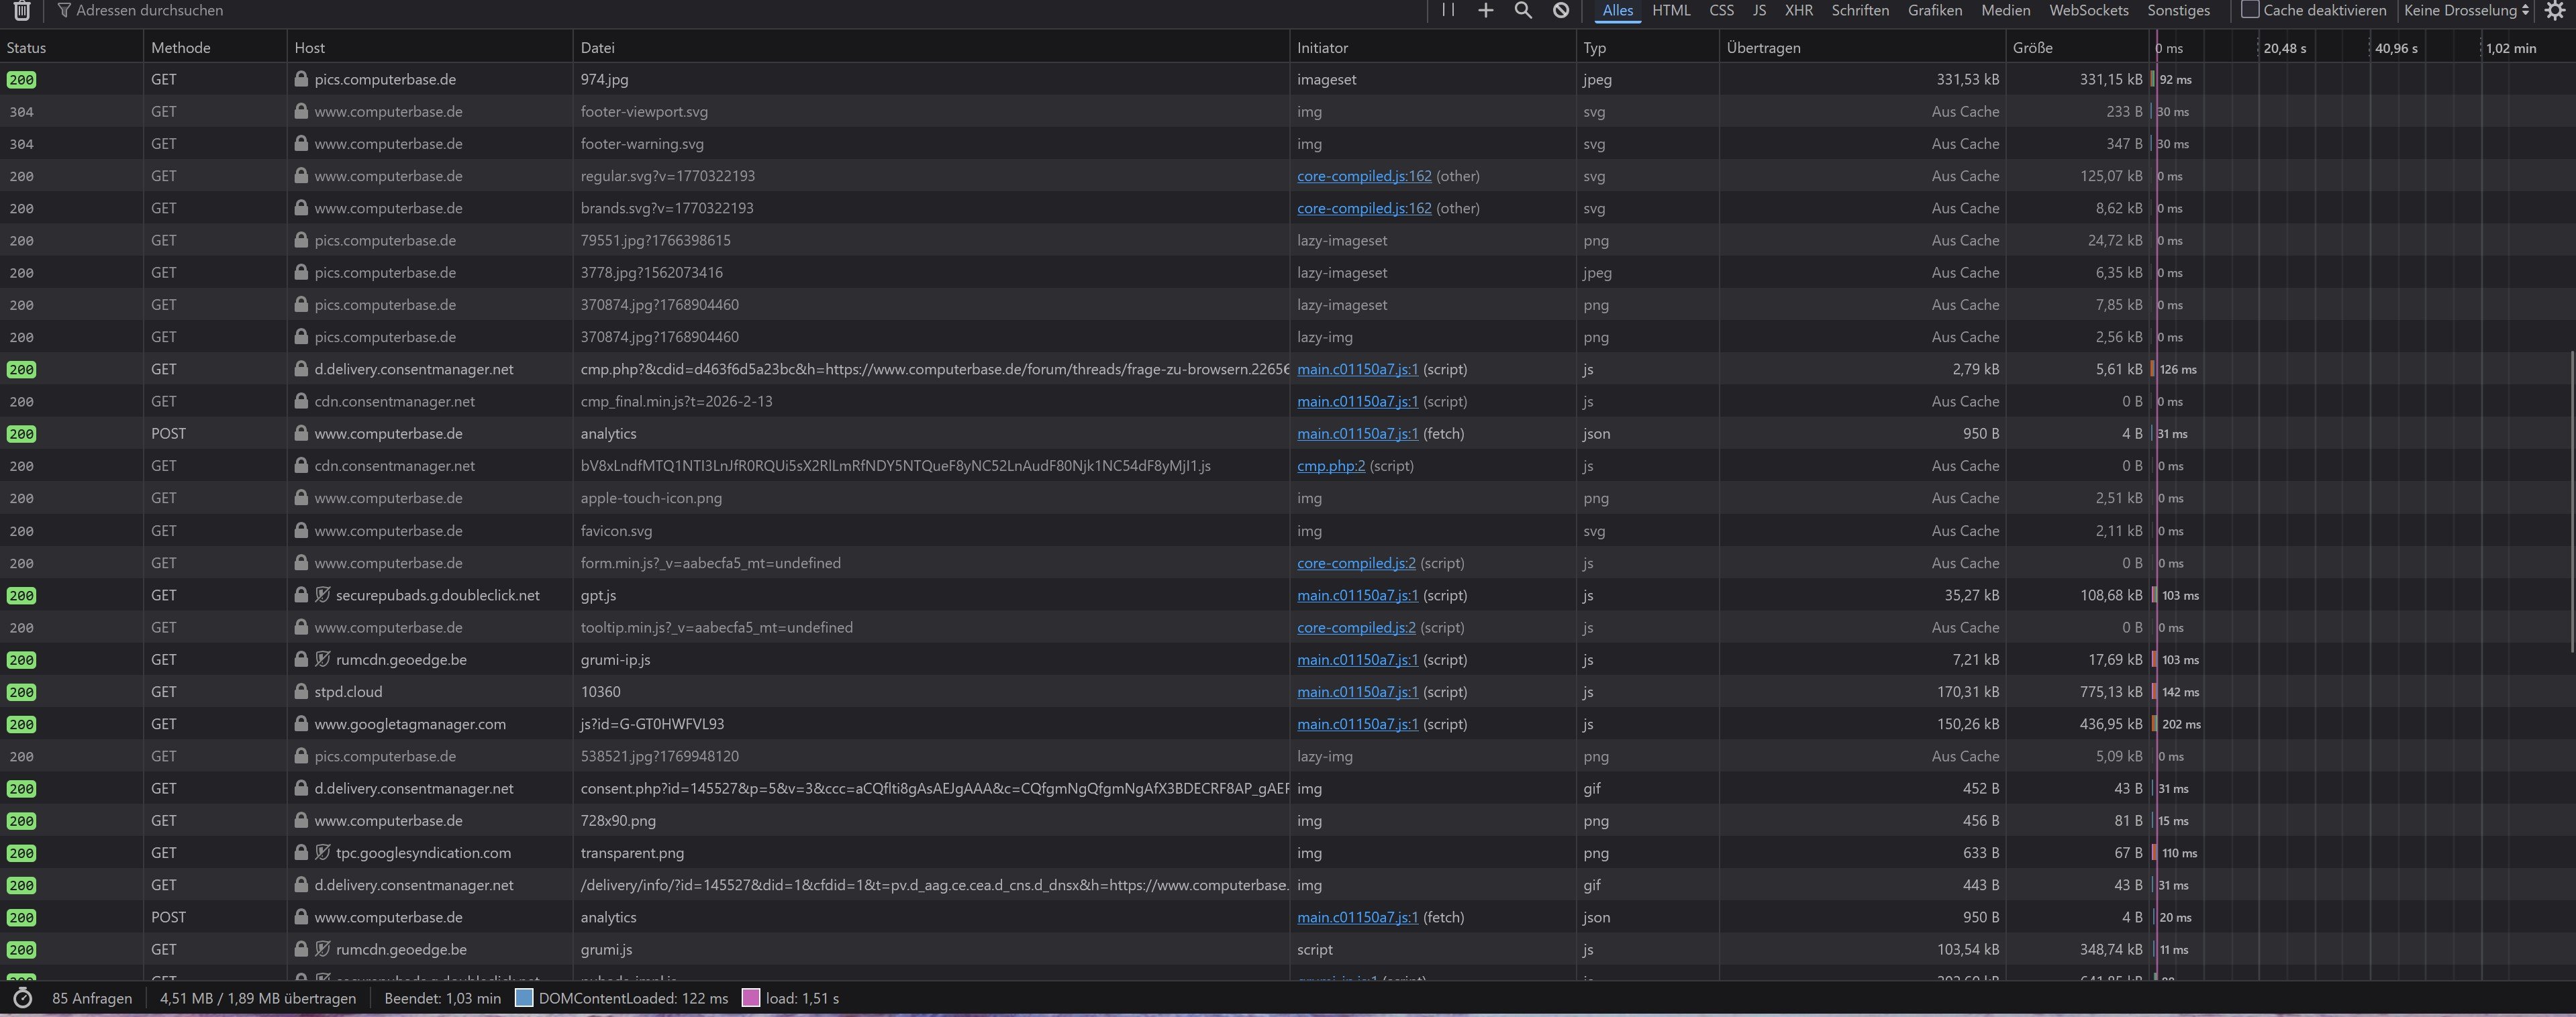Click lock icon next to stpd.cloud
This screenshot has width=2576, height=1017.
[301, 692]
